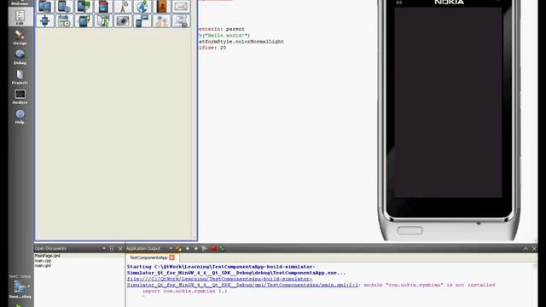Open the build target selector in sidebar
Image resolution: width=546 pixels, height=307 pixels.
20,287
